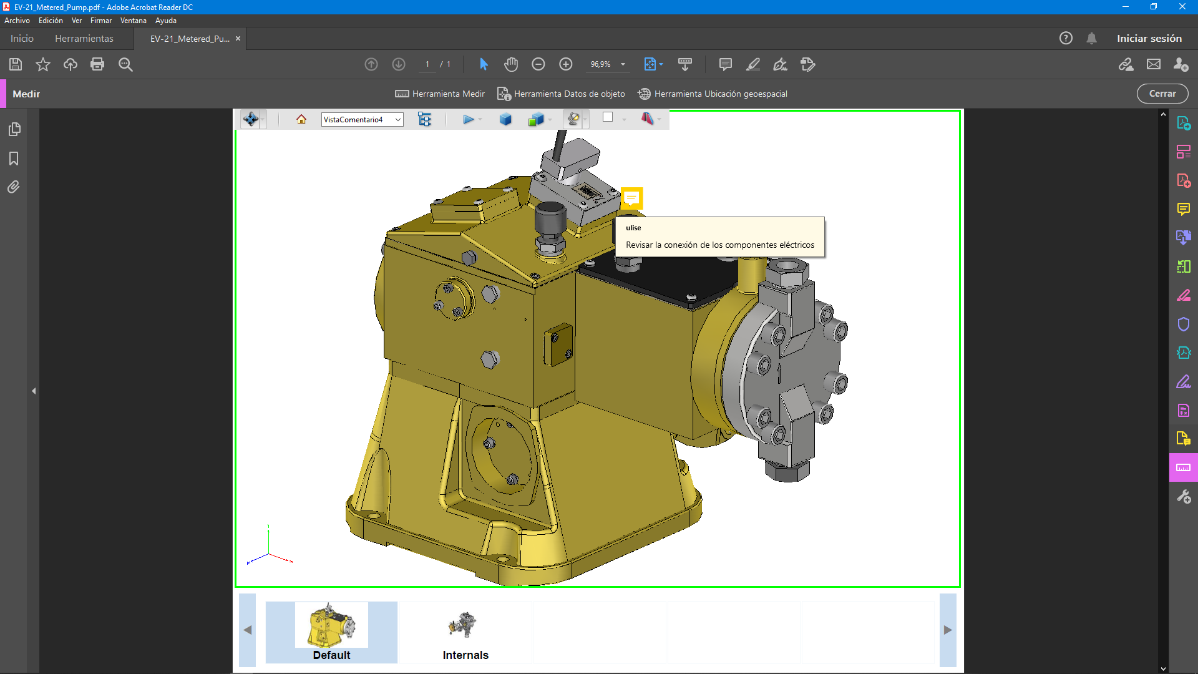
Task: Open the Edición menu
Action: click(x=51, y=21)
